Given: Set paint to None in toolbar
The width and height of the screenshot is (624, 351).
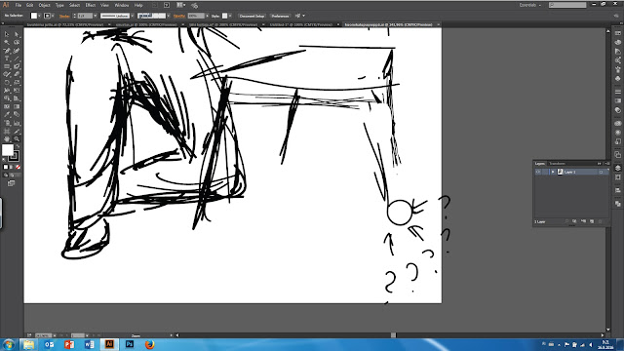Looking at the screenshot, I should pos(18,167).
